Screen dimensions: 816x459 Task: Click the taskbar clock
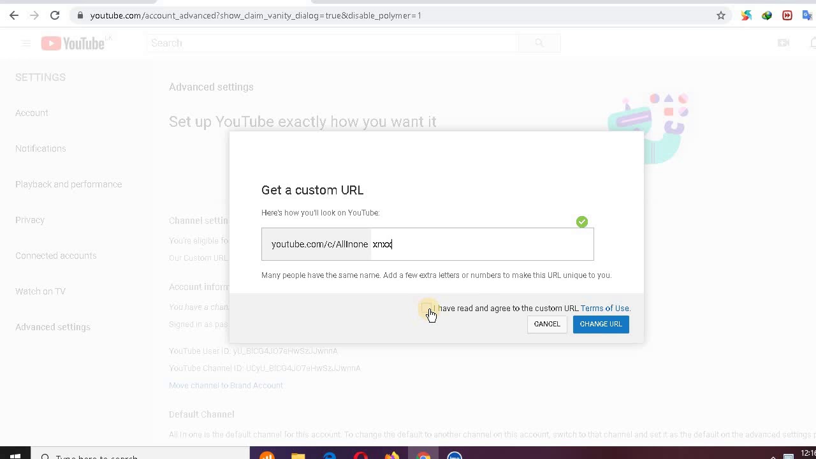pyautogui.click(x=808, y=454)
